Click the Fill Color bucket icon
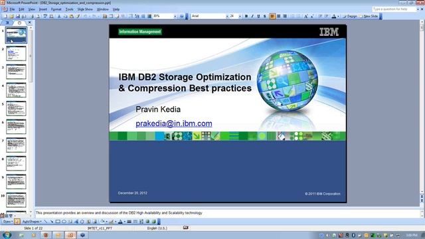This screenshot has height=239, width=425. [102, 222]
